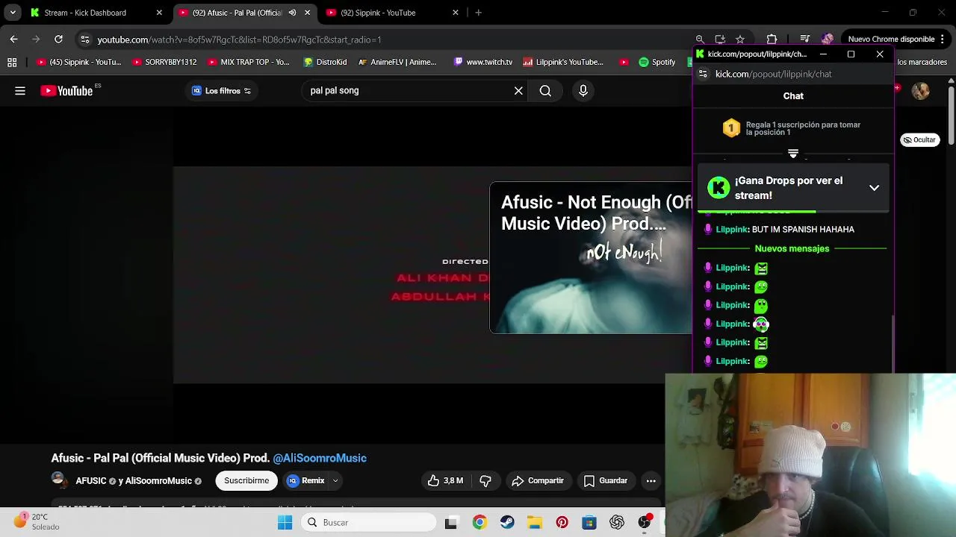The image size is (956, 537).
Task: Open the AnimeFLV bookmark
Action: point(397,62)
